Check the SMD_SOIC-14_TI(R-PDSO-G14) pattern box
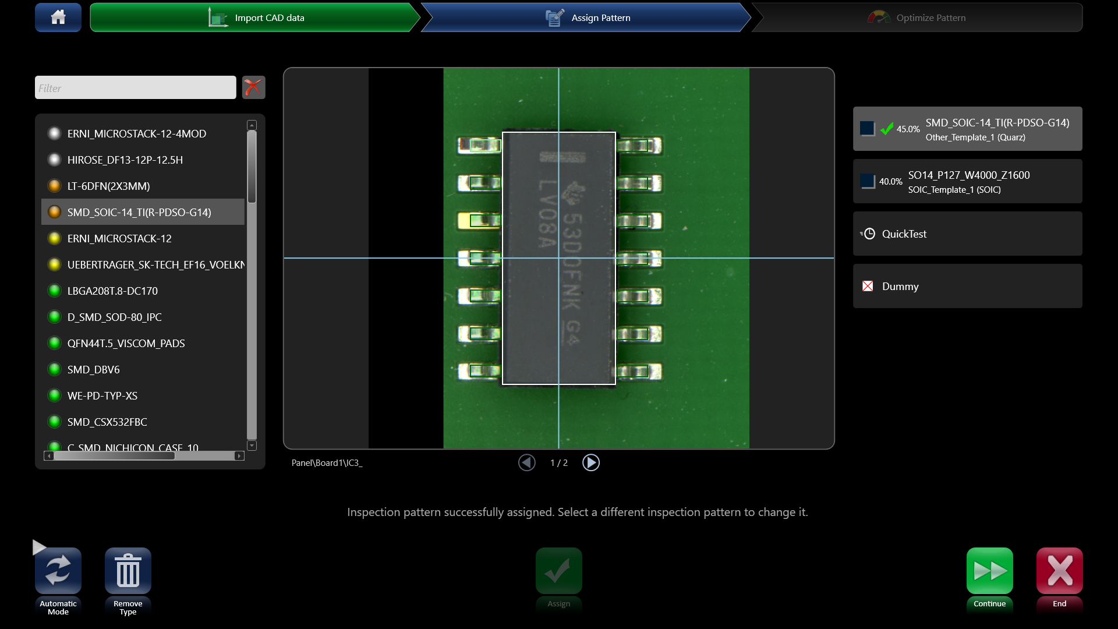This screenshot has height=629, width=1118. 867,129
